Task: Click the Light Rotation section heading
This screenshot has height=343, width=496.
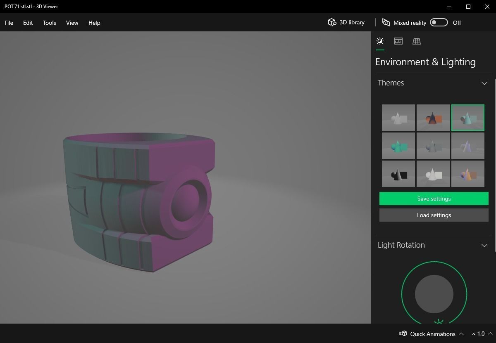Action: click(401, 245)
